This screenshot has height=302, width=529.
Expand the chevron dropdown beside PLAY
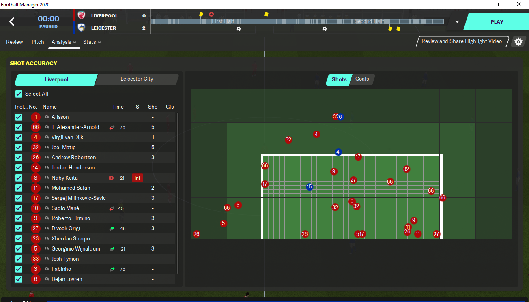pyautogui.click(x=457, y=22)
